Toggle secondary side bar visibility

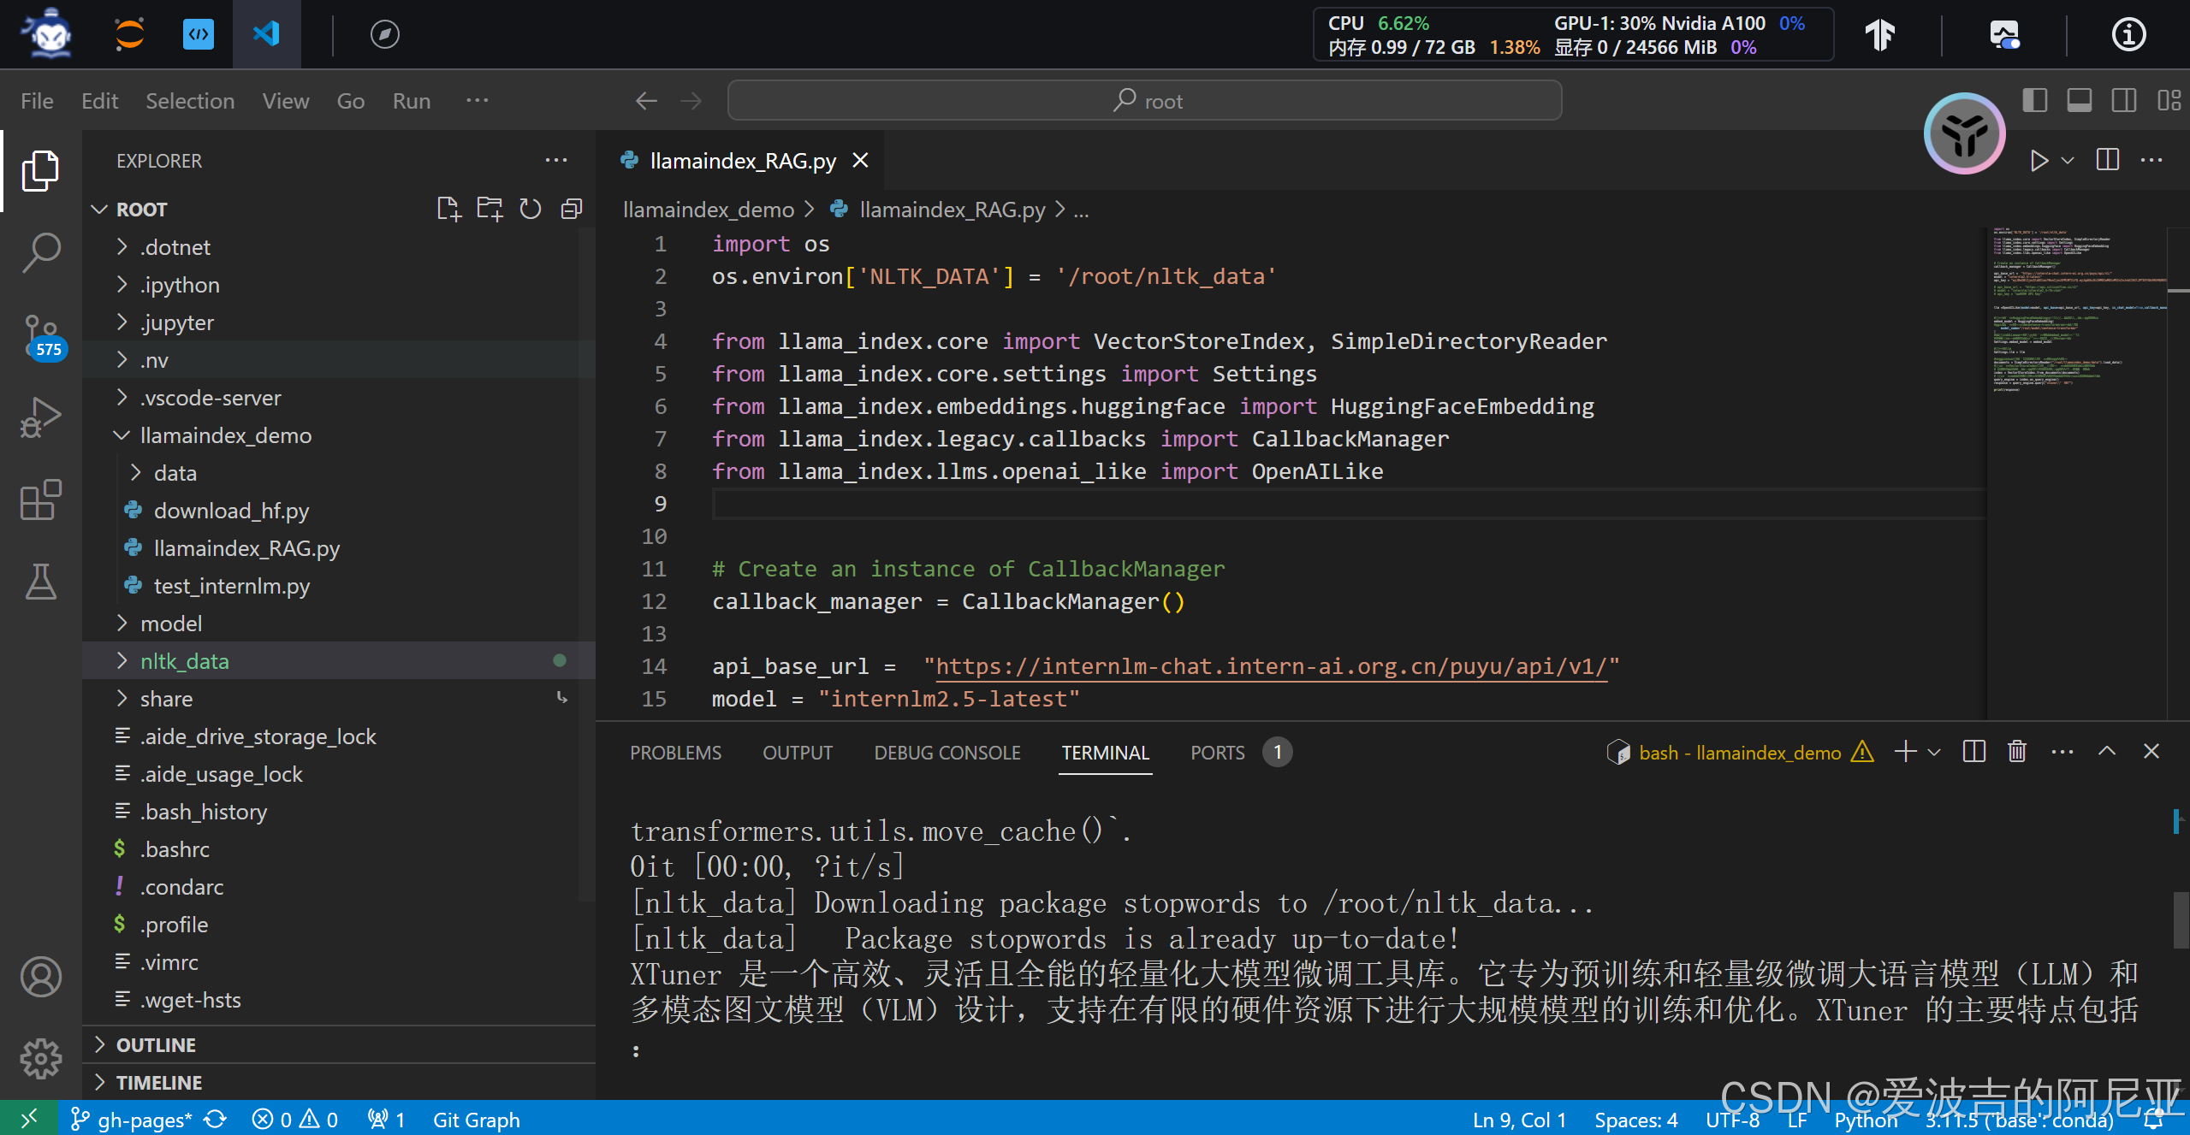(x=2124, y=101)
